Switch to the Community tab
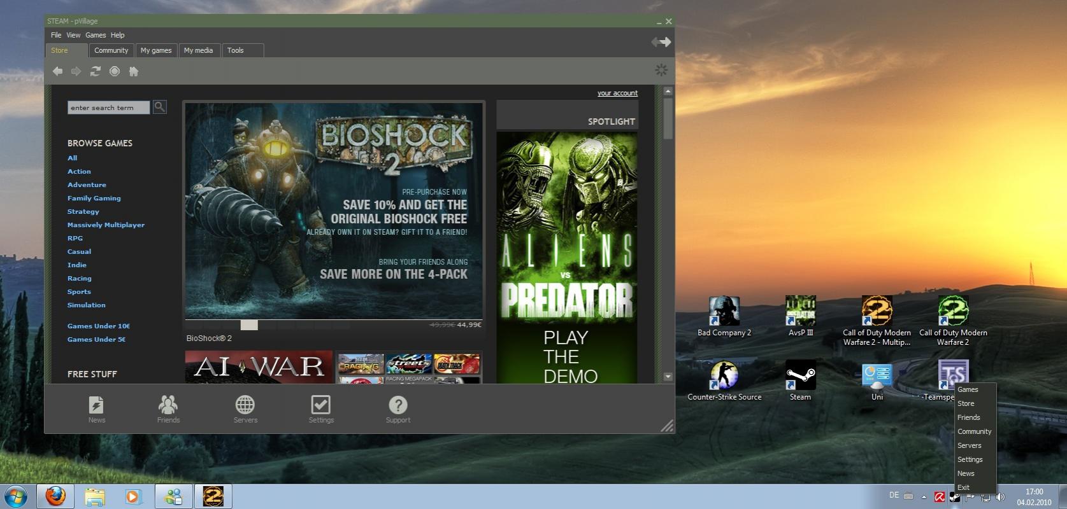 coord(111,50)
